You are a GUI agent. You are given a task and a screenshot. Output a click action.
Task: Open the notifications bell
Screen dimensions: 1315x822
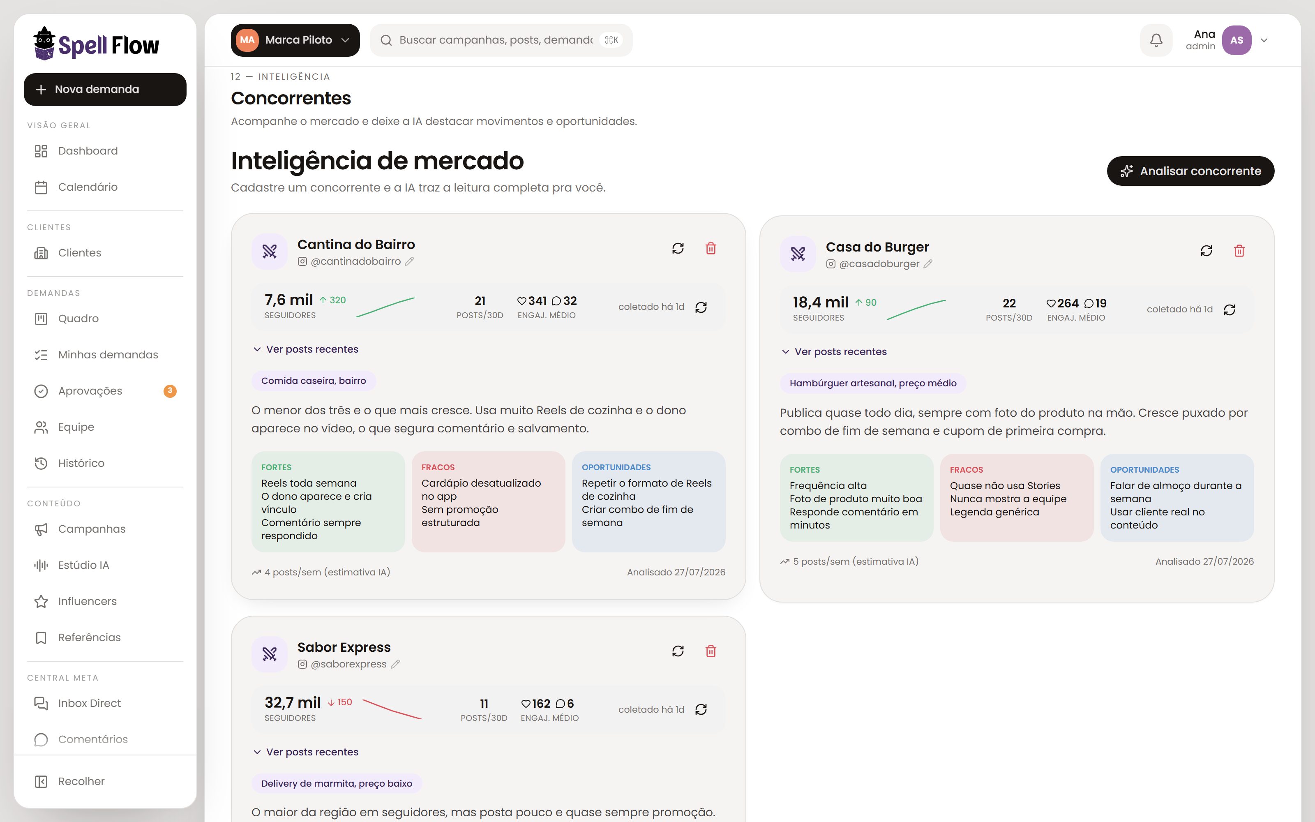click(1156, 40)
